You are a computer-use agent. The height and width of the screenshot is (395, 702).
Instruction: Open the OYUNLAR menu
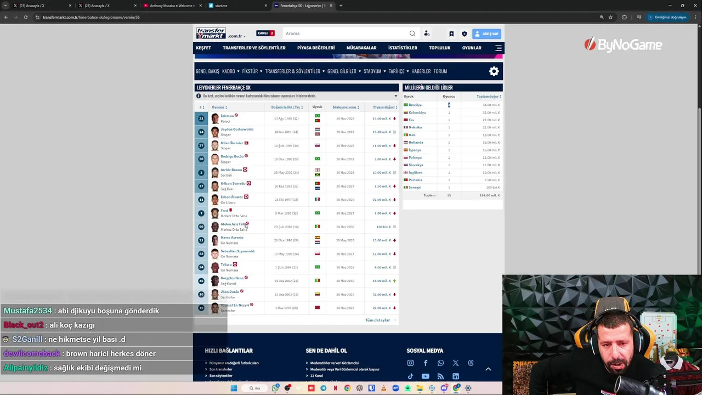point(472,48)
